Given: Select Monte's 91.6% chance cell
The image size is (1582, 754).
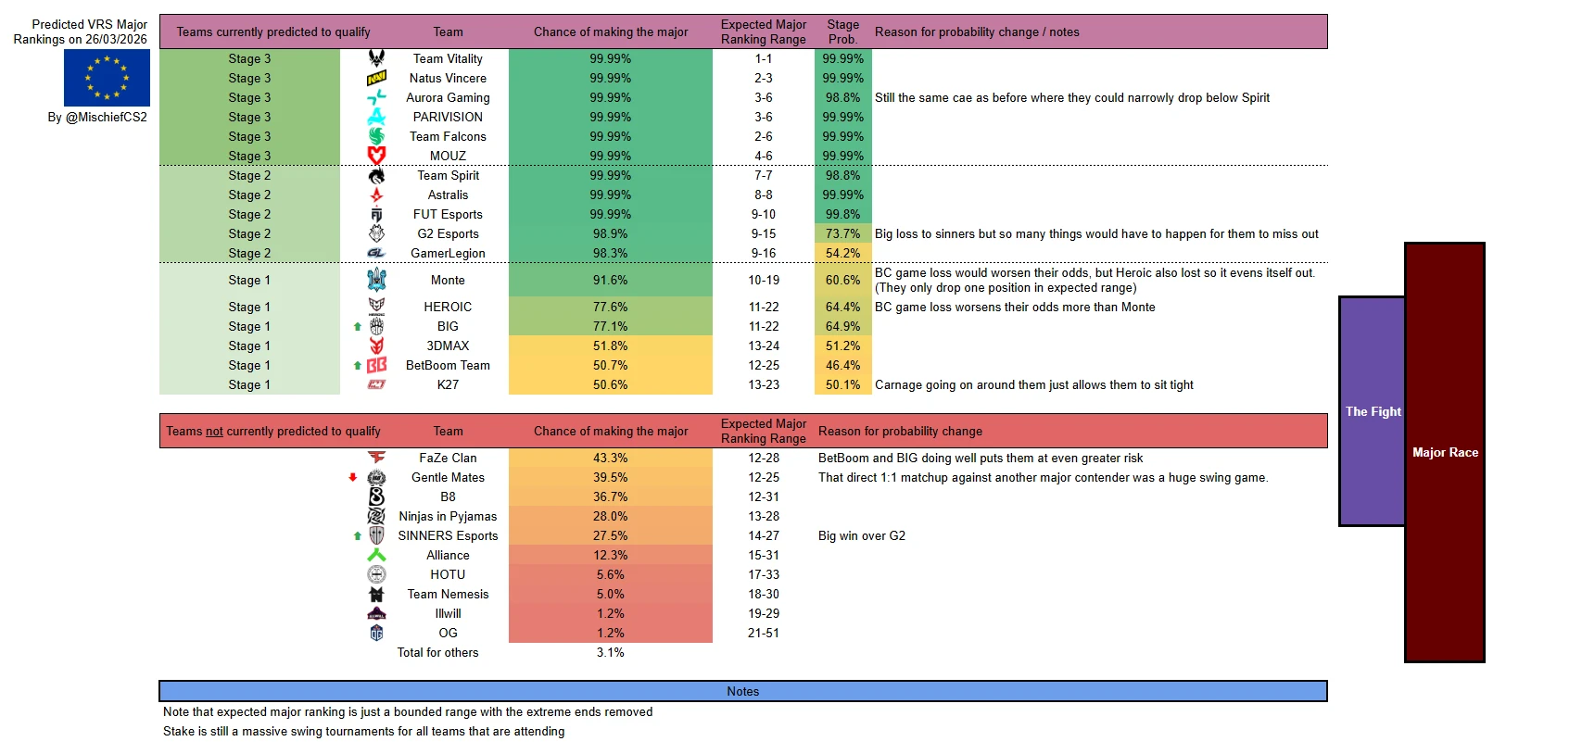Looking at the screenshot, I should tap(611, 280).
